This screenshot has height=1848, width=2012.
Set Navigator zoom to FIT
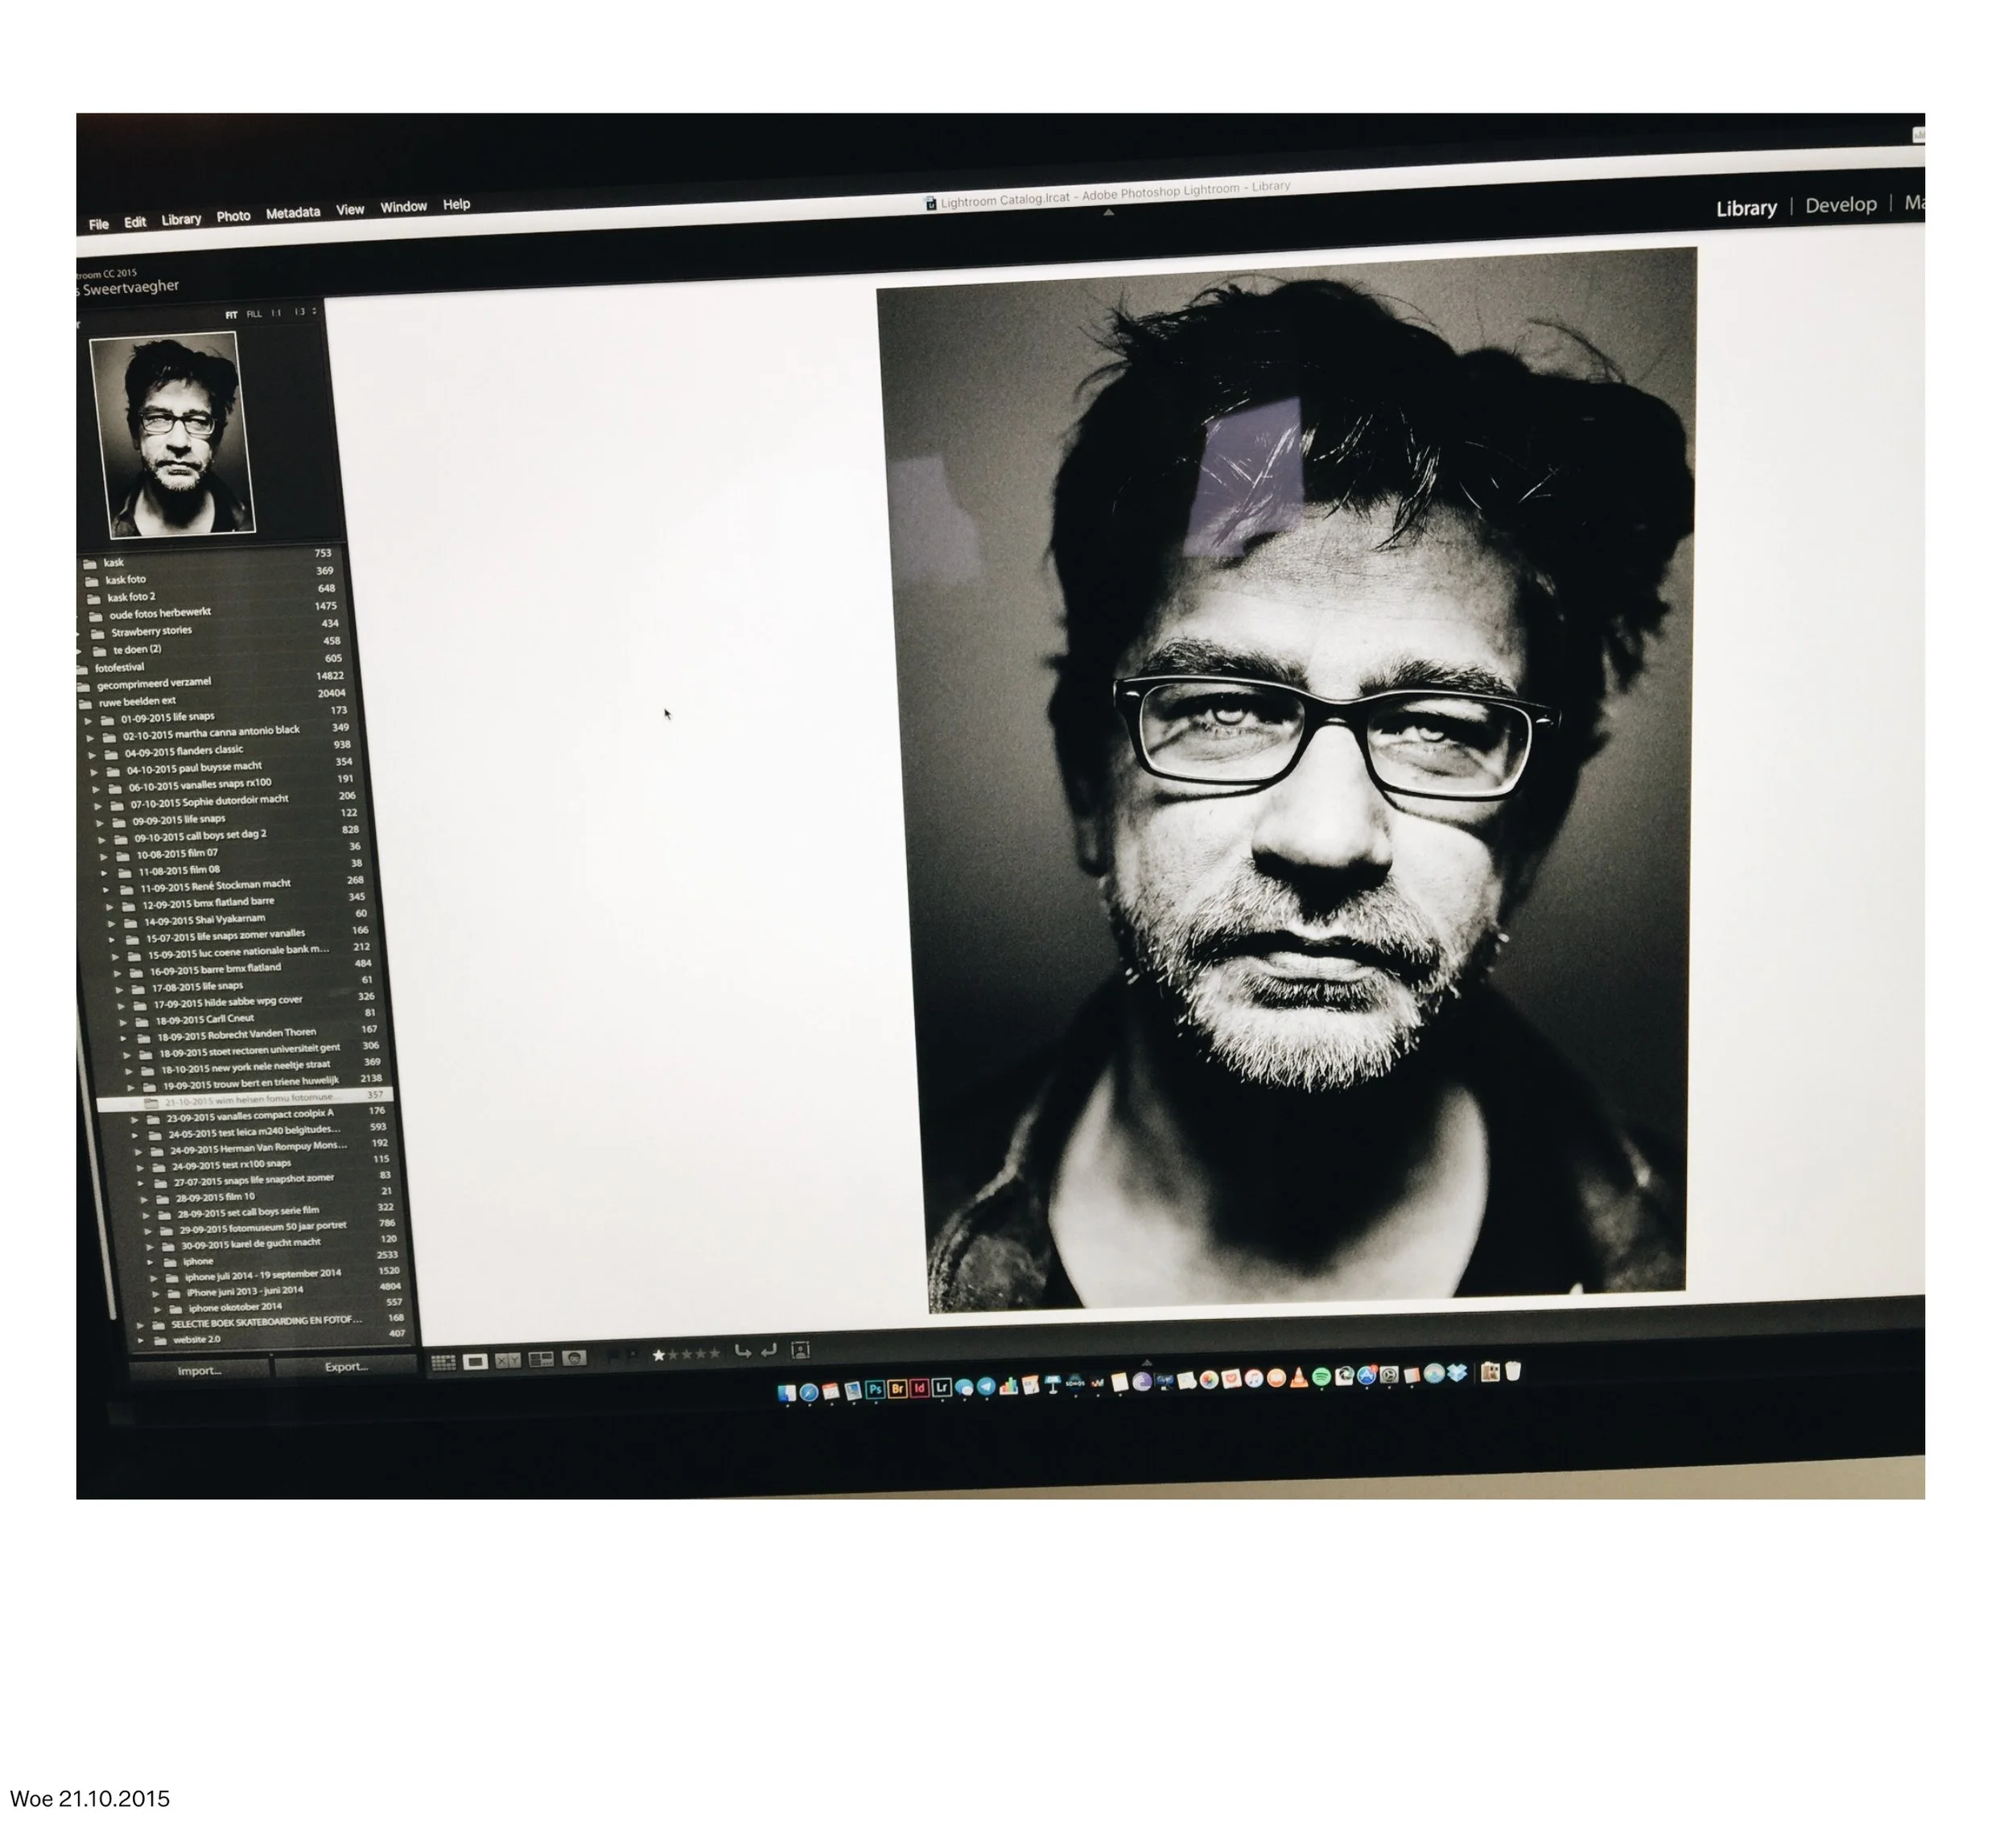[x=231, y=315]
